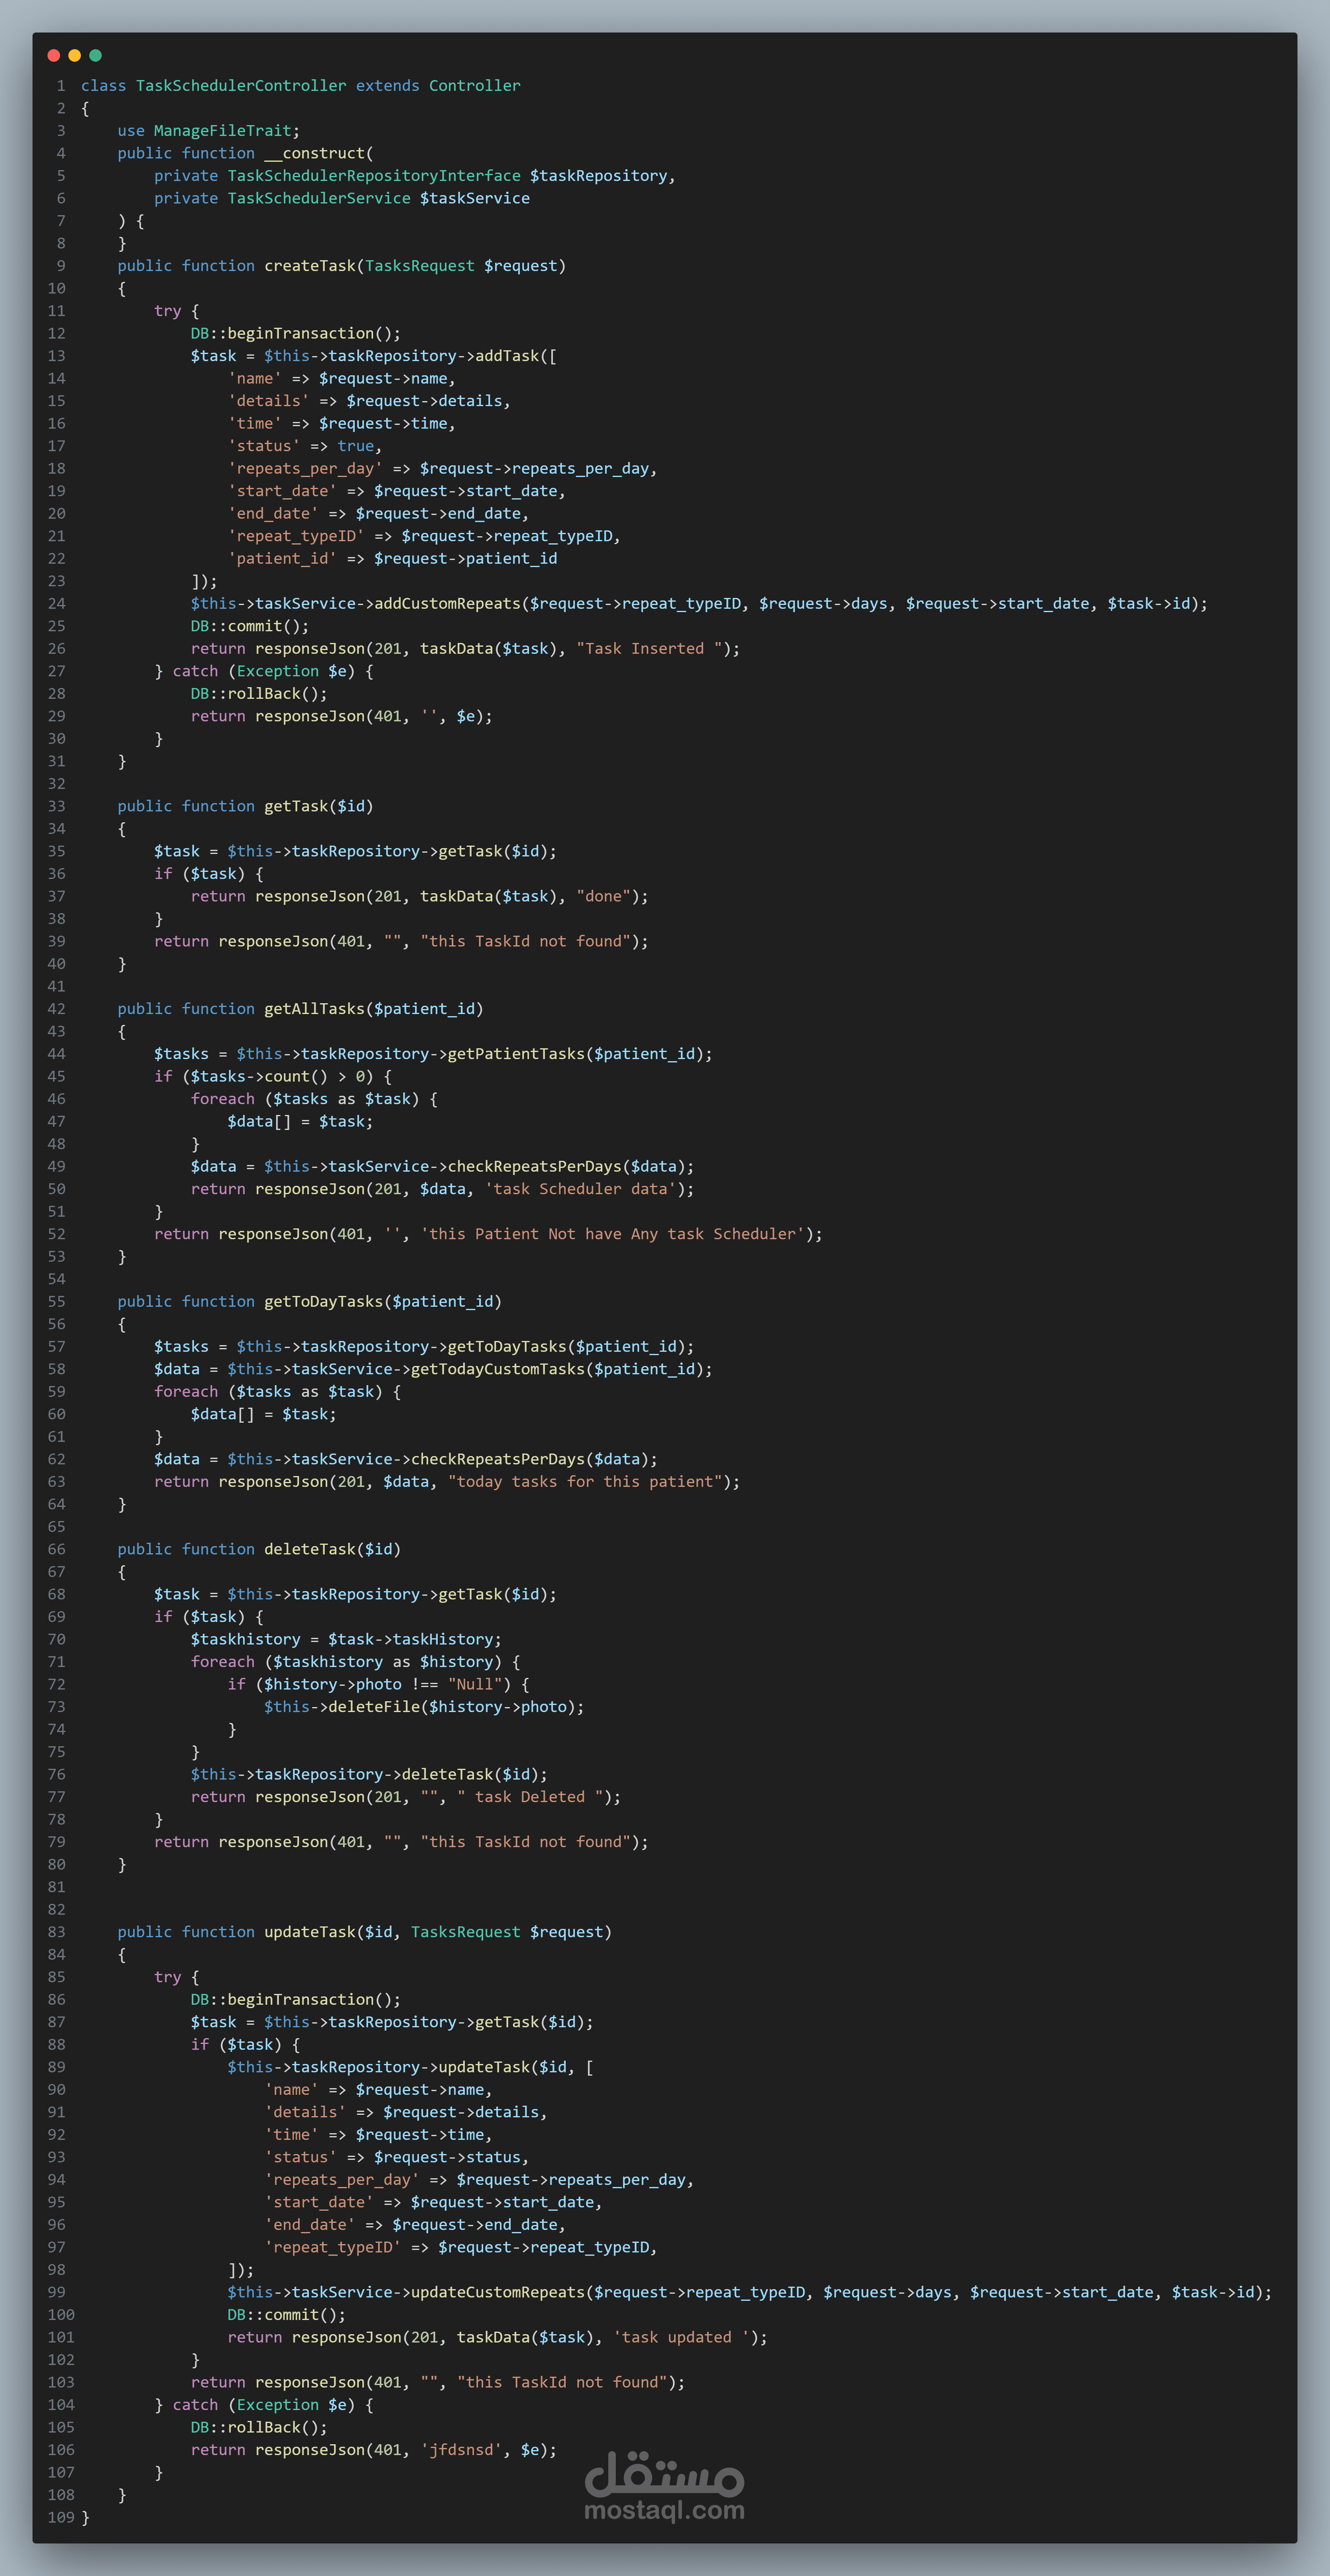Click the deleteTask function declaration on line 66
The height and width of the screenshot is (2576, 1330).
[x=310, y=1549]
